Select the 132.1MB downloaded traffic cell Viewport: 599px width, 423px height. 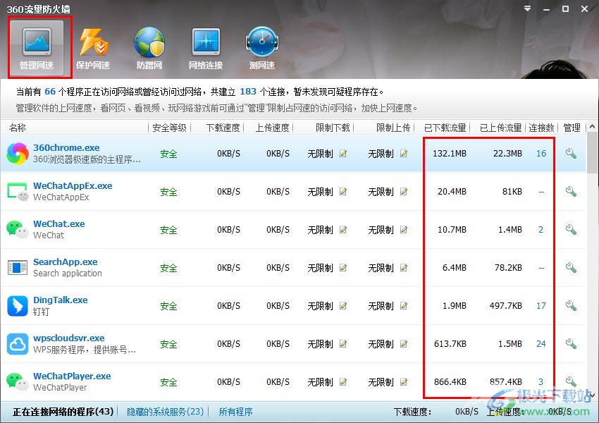pyautogui.click(x=450, y=154)
